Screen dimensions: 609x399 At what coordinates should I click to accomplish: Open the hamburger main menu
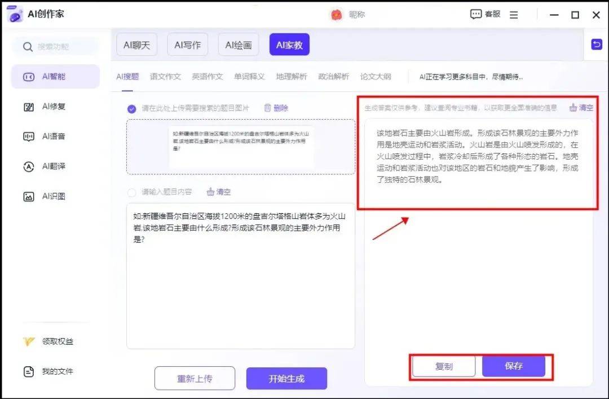click(514, 15)
